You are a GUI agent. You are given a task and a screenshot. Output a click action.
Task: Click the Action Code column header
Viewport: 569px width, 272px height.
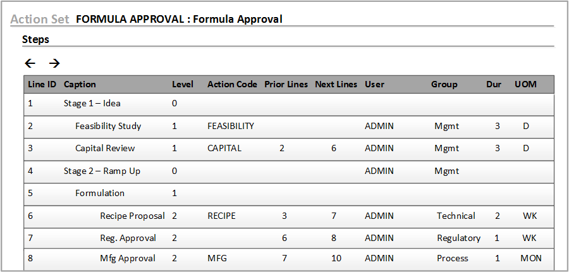pos(232,85)
